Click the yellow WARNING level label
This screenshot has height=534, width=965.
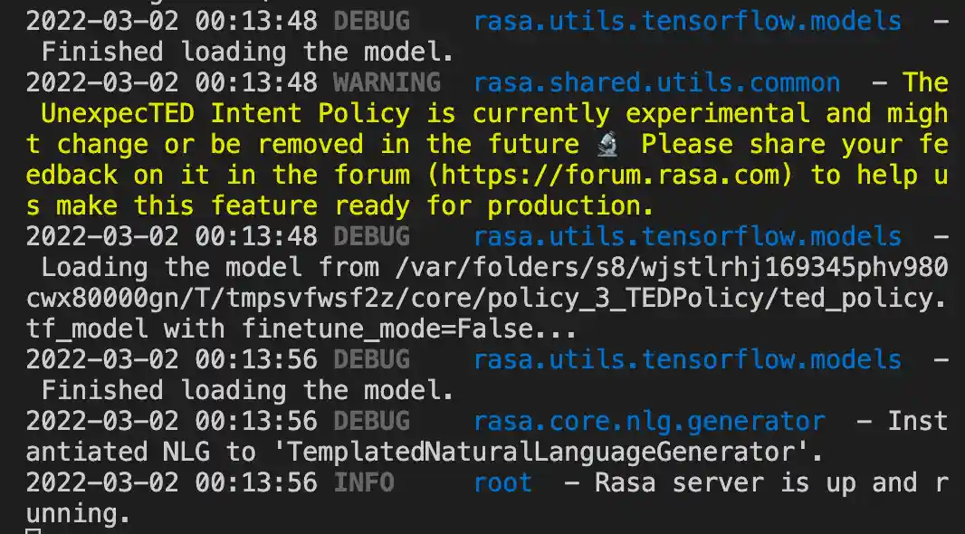[x=387, y=82]
